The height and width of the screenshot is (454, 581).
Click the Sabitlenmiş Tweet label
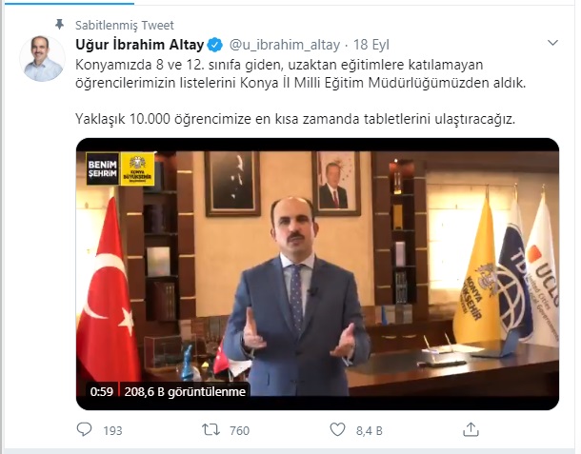pyautogui.click(x=125, y=25)
